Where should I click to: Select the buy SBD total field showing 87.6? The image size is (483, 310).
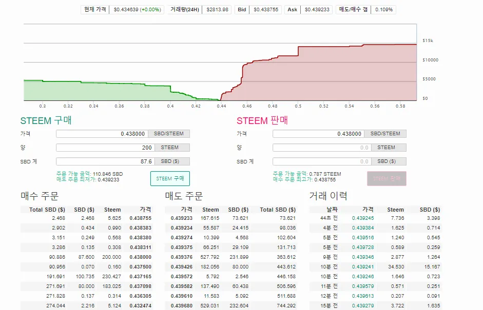105,161
